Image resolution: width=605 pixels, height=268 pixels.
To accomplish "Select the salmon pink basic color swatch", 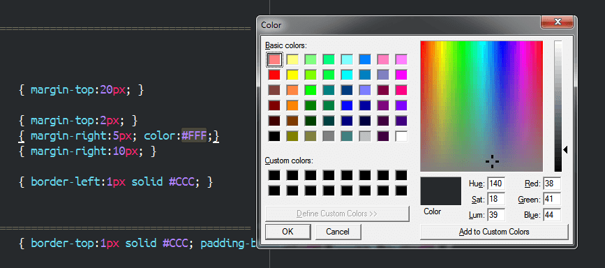I will (274, 59).
